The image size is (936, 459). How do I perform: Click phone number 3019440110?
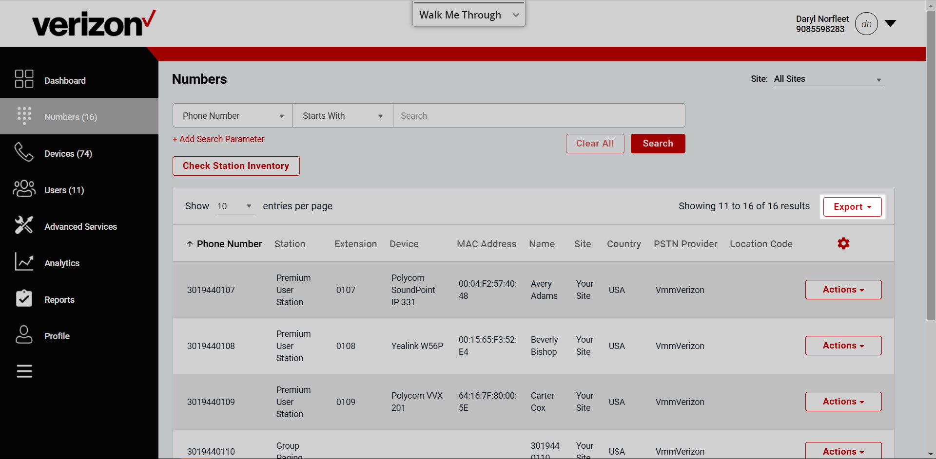click(x=211, y=452)
